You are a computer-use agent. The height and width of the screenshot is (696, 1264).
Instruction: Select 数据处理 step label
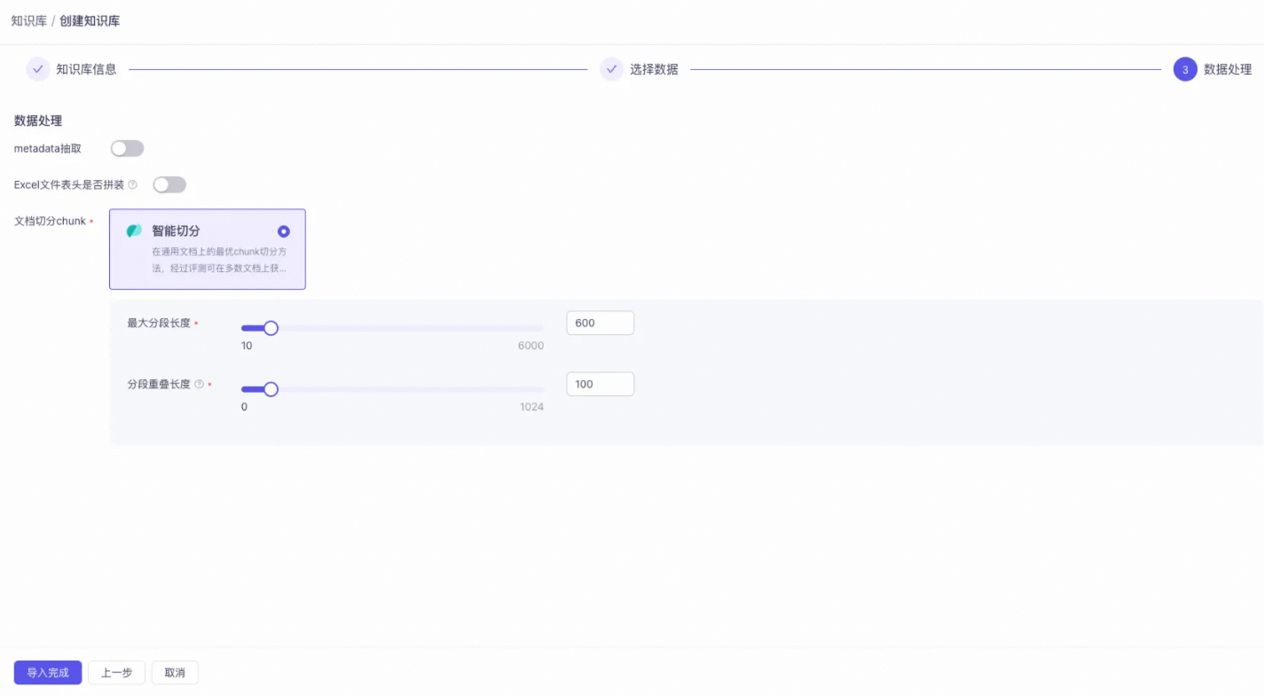1228,69
